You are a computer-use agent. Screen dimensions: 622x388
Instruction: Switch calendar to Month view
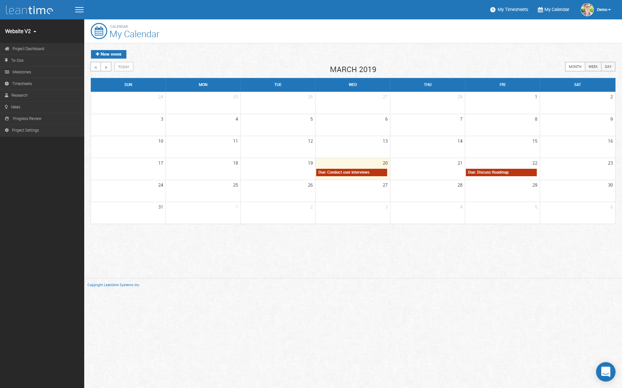(575, 67)
